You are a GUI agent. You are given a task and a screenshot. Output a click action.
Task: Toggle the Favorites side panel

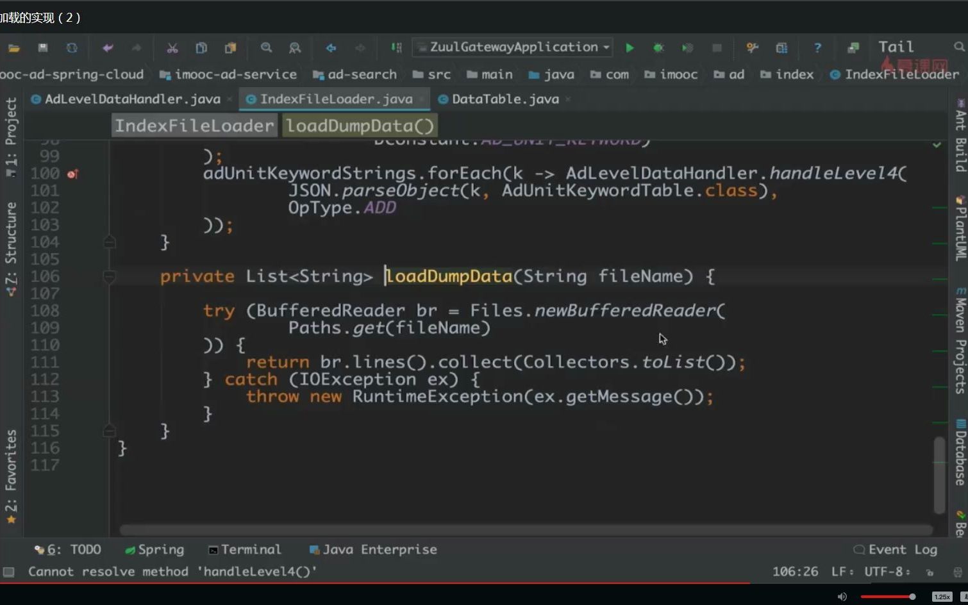tap(11, 476)
